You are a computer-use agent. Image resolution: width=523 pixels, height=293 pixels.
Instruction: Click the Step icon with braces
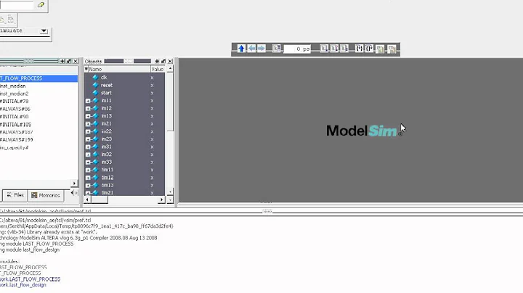[x=359, y=49]
